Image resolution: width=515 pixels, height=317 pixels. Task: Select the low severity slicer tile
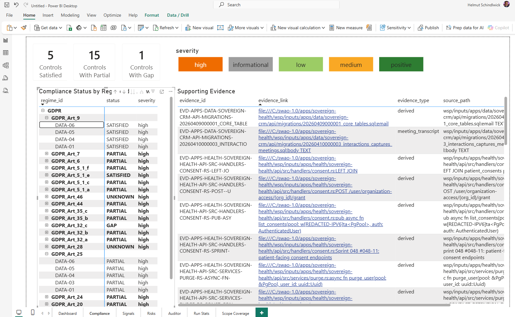point(301,64)
